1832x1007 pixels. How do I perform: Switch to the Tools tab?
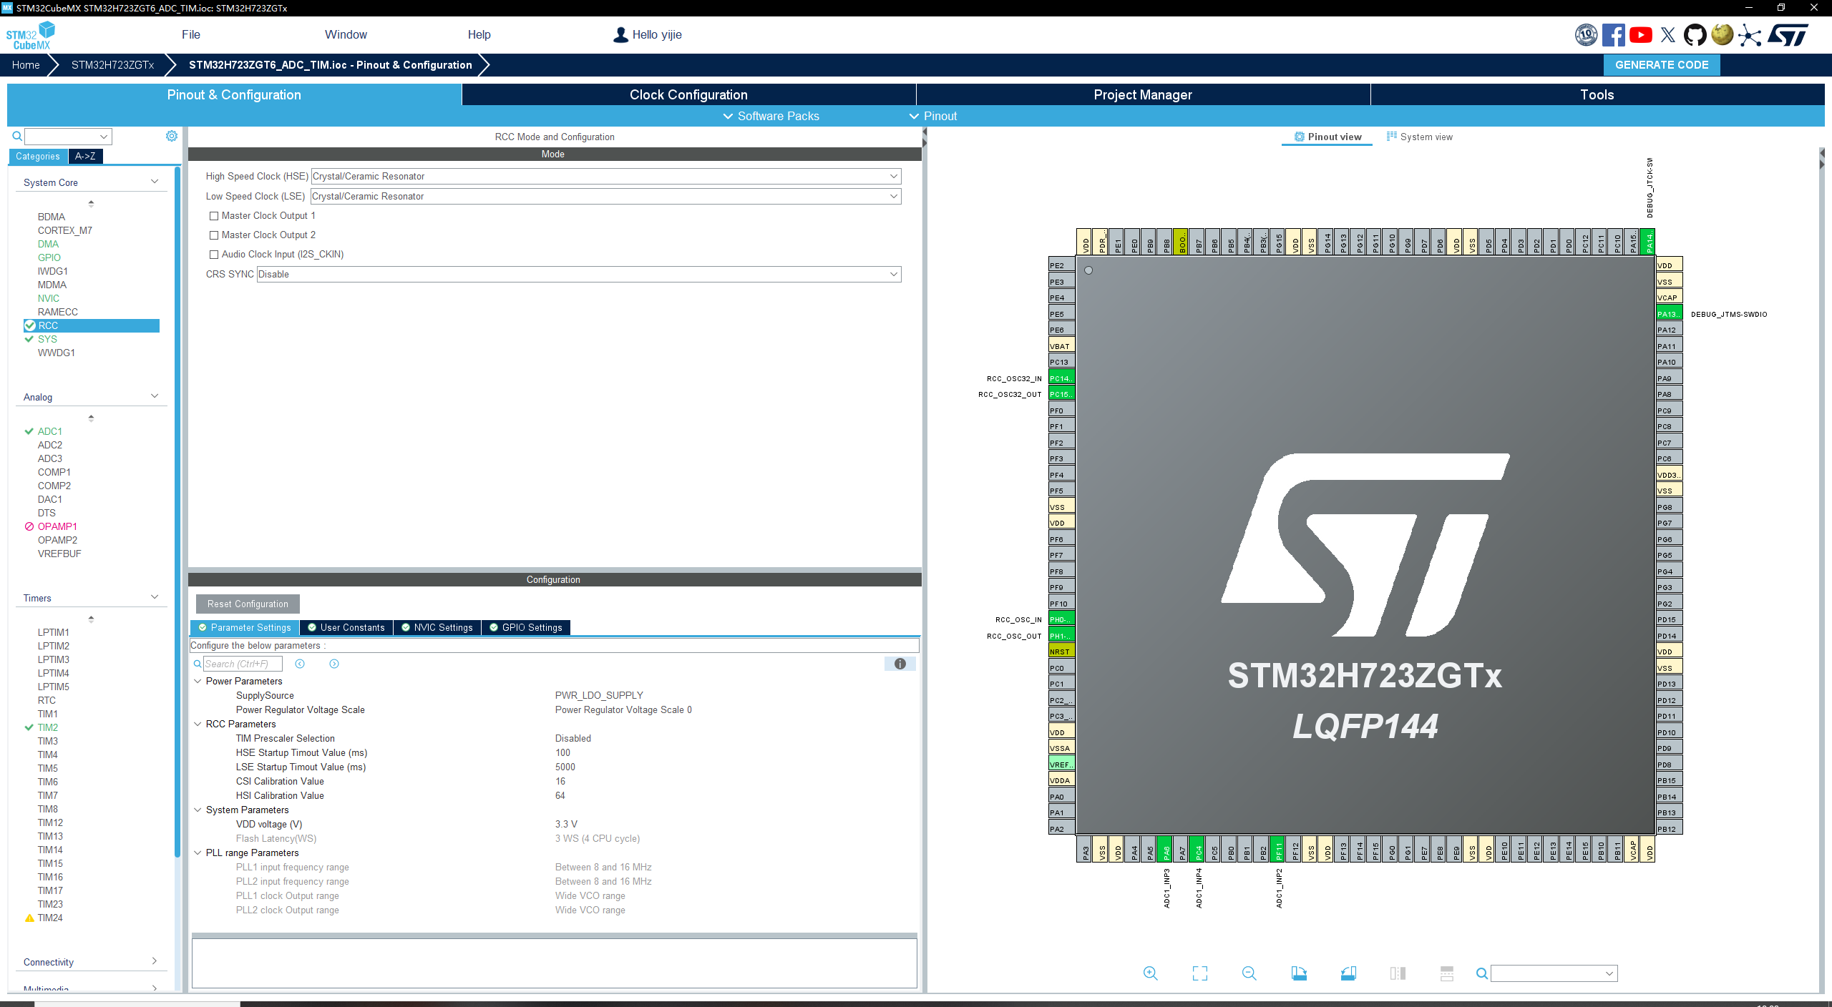tap(1597, 94)
